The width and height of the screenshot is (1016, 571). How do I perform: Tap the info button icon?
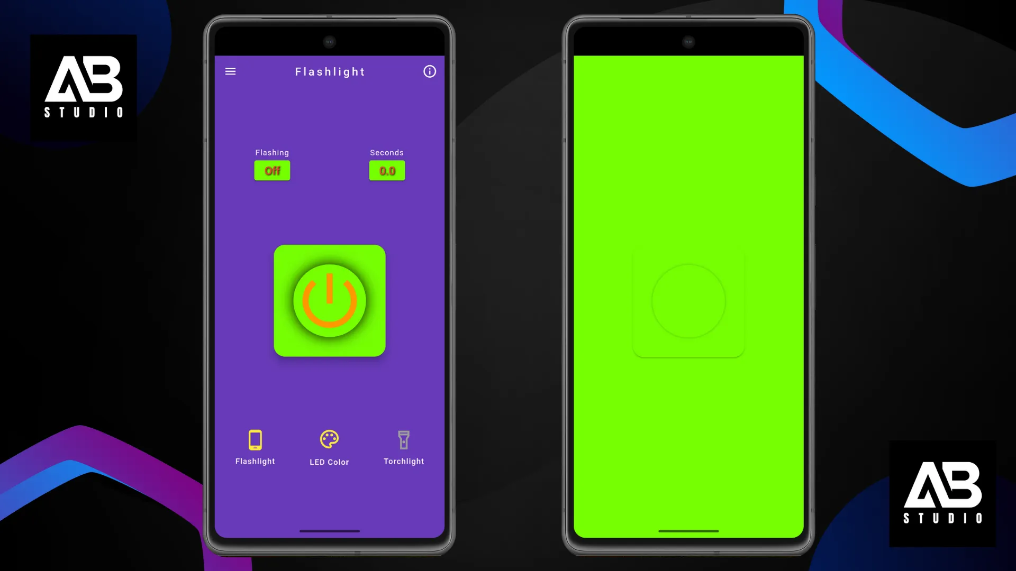coord(430,71)
